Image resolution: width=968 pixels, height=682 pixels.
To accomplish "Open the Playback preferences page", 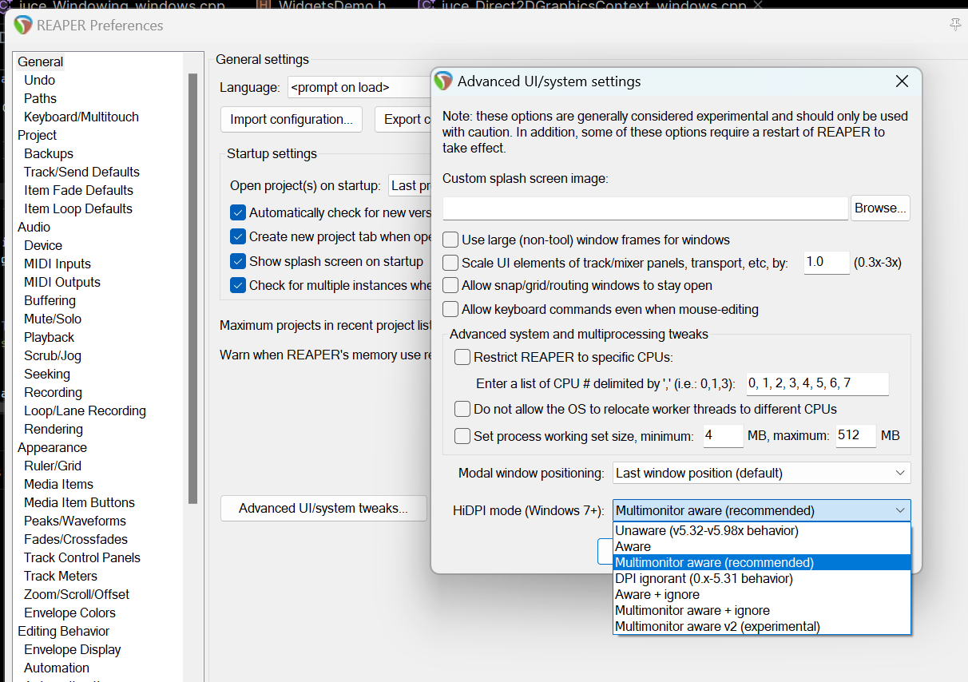I will (x=49, y=337).
